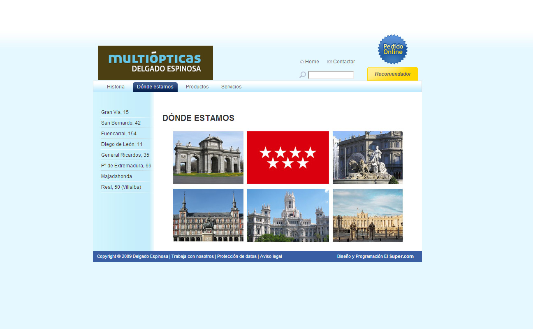Image resolution: width=533 pixels, height=329 pixels.
Task: Switch to the Historia tab
Action: 116,87
